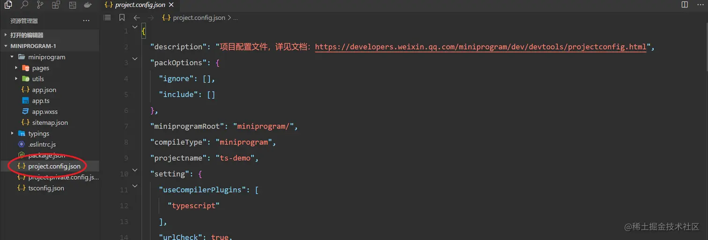Open the Source Control branch icon

pos(40,5)
